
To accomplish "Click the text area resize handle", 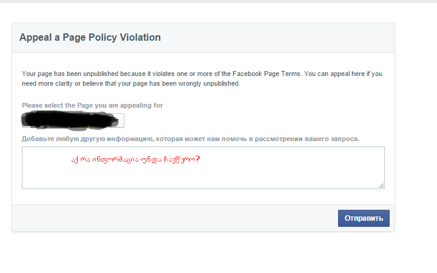I will [x=382, y=186].
